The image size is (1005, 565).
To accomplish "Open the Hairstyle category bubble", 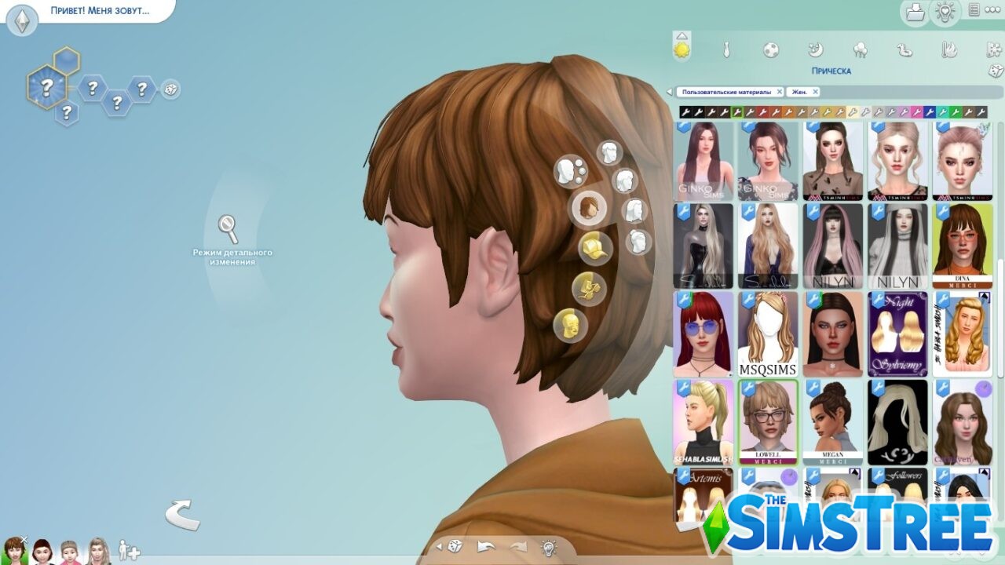I will pyautogui.click(x=587, y=209).
